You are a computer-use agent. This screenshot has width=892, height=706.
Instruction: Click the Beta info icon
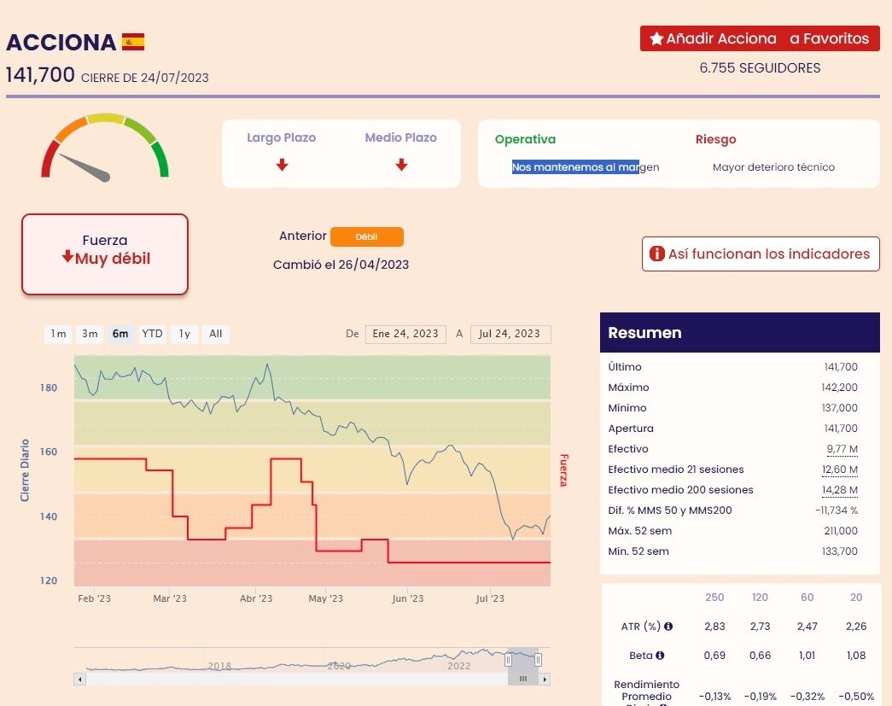click(660, 656)
